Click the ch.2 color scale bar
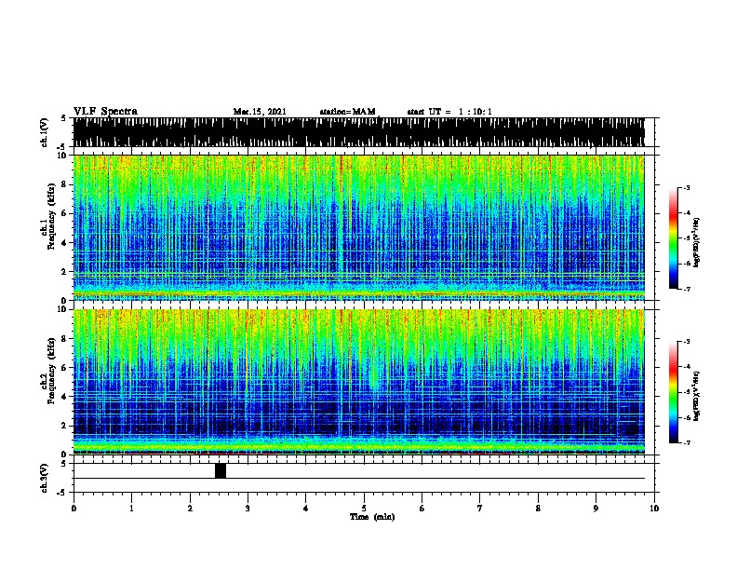Viewport: 737px width, 570px height. coord(674,392)
